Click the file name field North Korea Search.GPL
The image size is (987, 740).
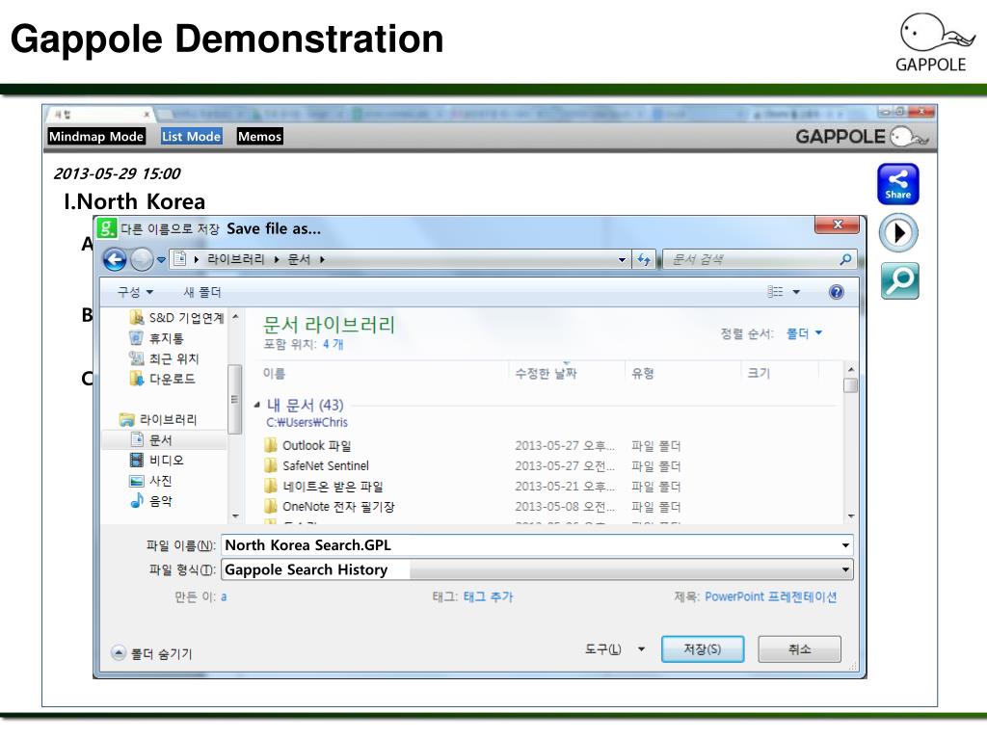538,545
